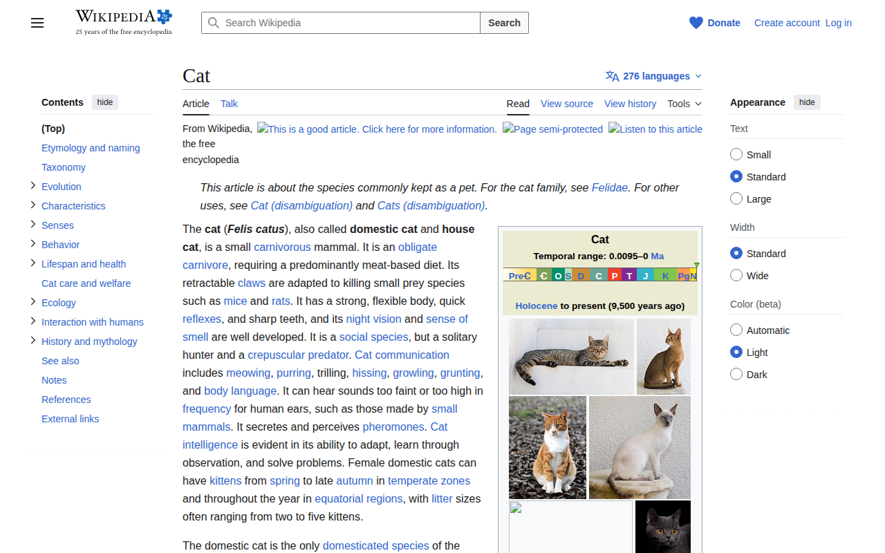Open the crepuscular predator link
The height and width of the screenshot is (553, 885).
click(x=299, y=355)
